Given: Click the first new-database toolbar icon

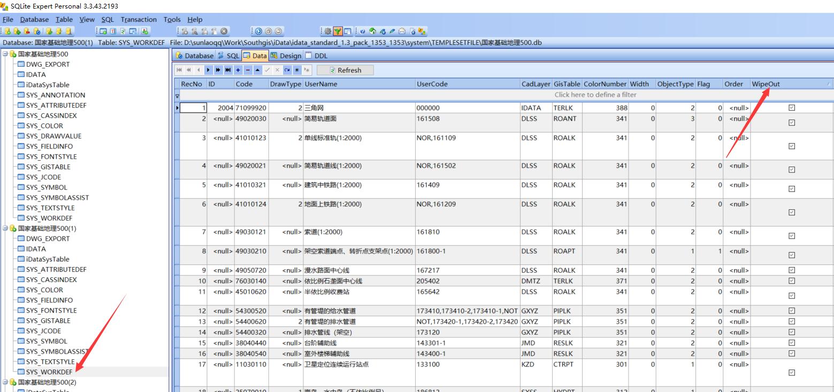Looking at the screenshot, I should [7, 31].
